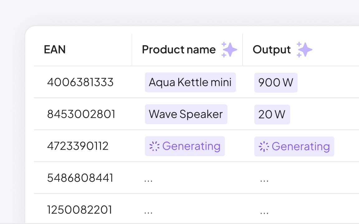Image resolution: width=359 pixels, height=224 pixels.
Task: Click Output placeholder for 1250082201
Action: click(264, 212)
